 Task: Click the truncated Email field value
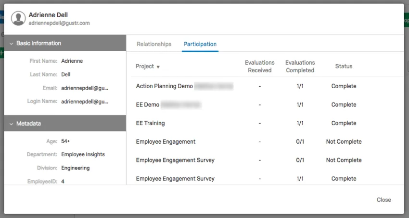point(85,88)
